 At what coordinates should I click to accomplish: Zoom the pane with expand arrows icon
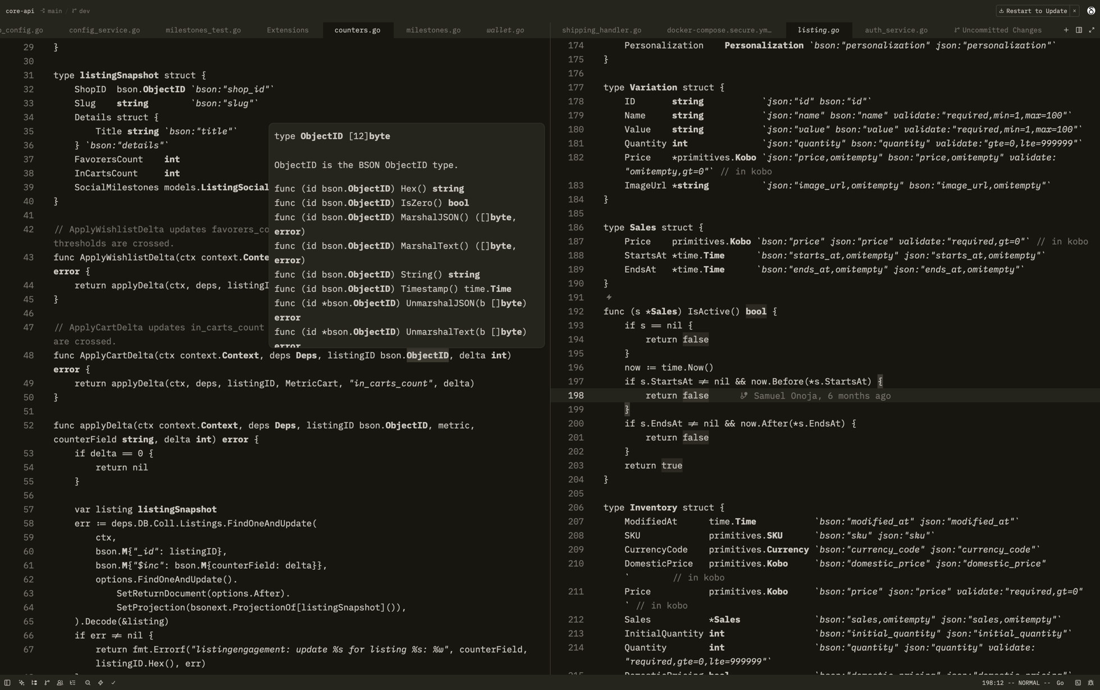tap(1092, 30)
